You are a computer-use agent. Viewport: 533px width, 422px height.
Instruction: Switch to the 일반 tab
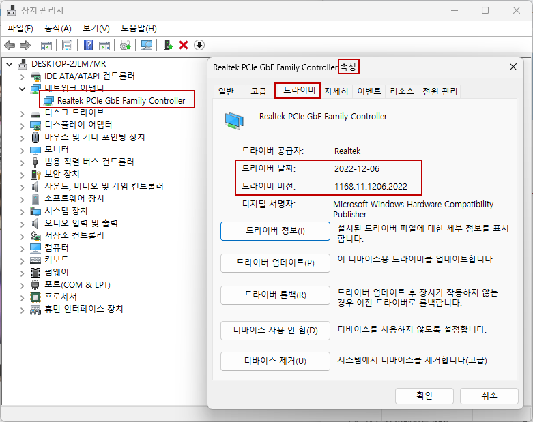pos(226,91)
